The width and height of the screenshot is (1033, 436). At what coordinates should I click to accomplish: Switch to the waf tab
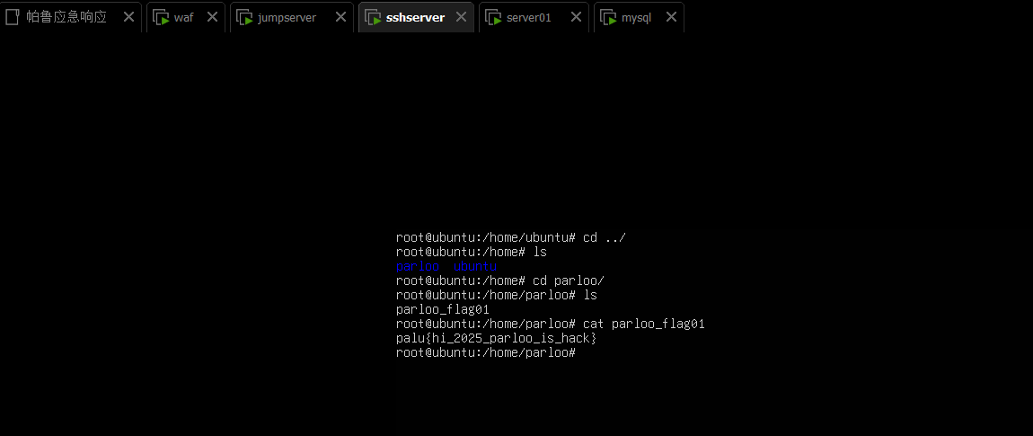pyautogui.click(x=183, y=17)
